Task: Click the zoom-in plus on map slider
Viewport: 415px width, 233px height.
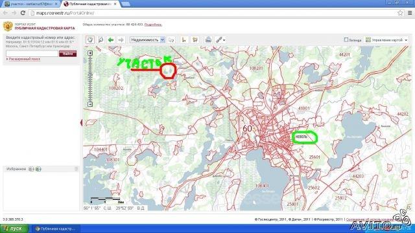Action: 90,53
